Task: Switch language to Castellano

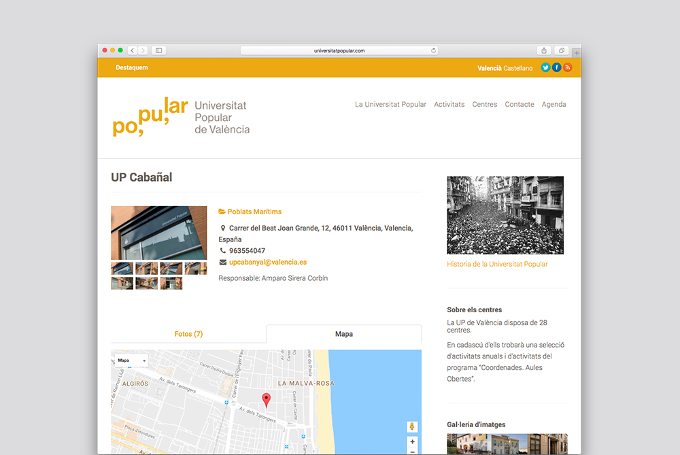Action: 517,68
